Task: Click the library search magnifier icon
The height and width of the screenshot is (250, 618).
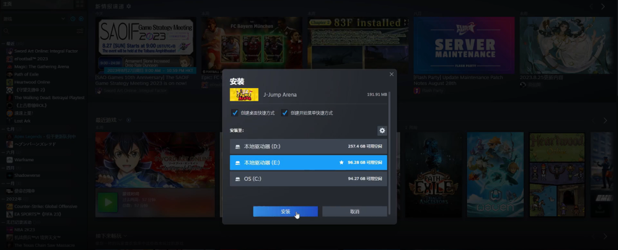Action: (6, 31)
